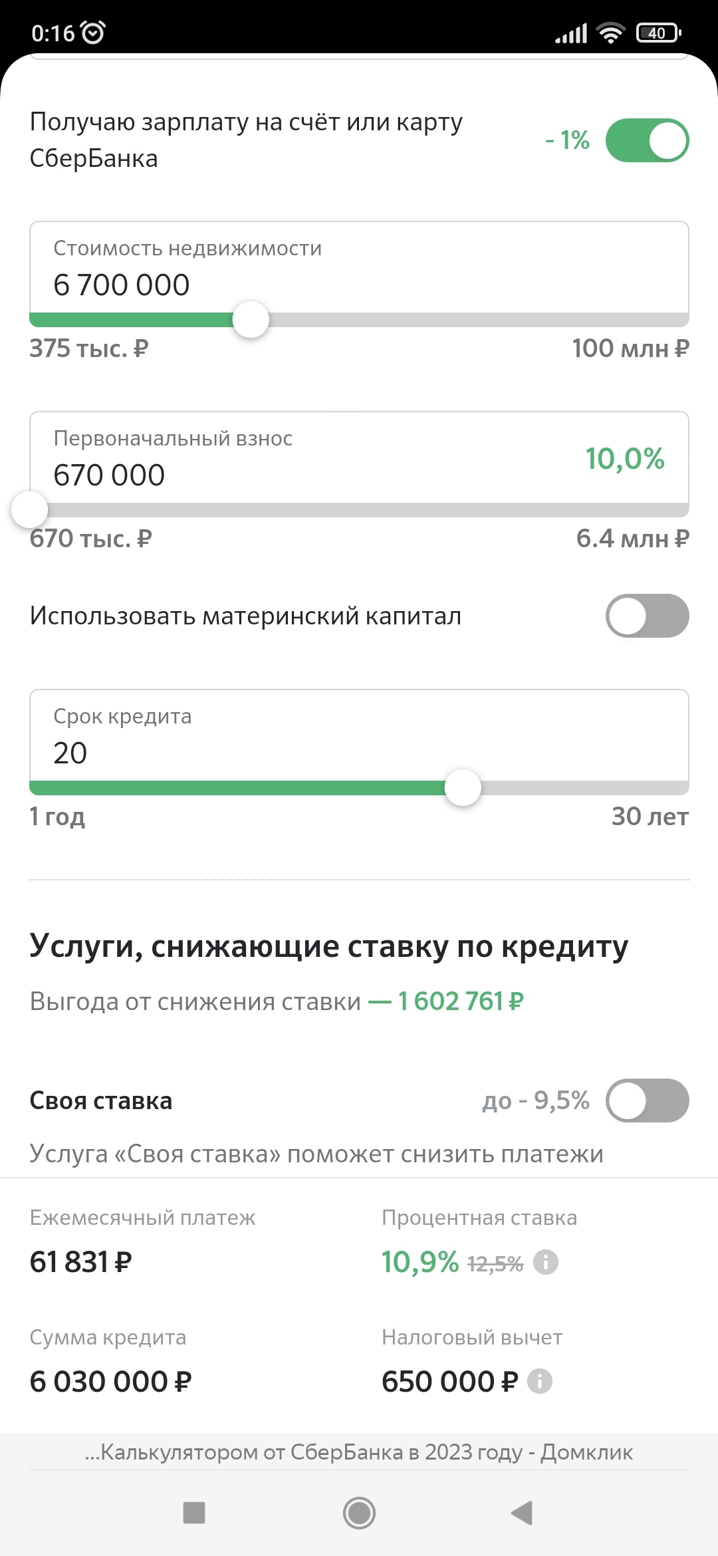Tap the tax deduction info icon
The width and height of the screenshot is (718, 1556).
click(539, 1382)
